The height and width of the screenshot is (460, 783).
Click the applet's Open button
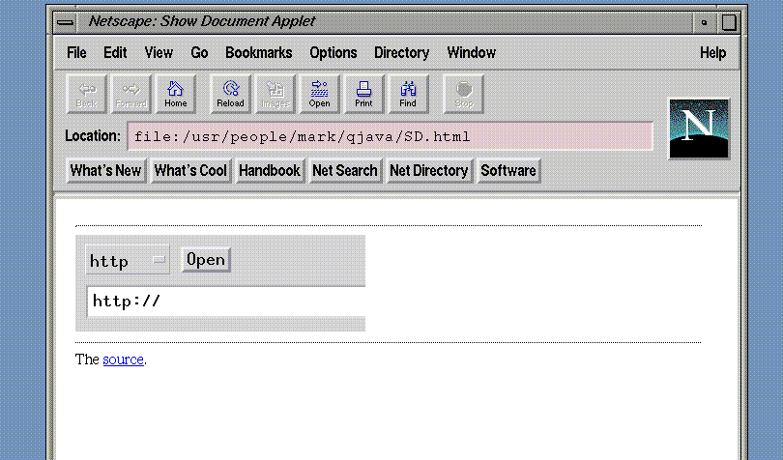(x=206, y=260)
